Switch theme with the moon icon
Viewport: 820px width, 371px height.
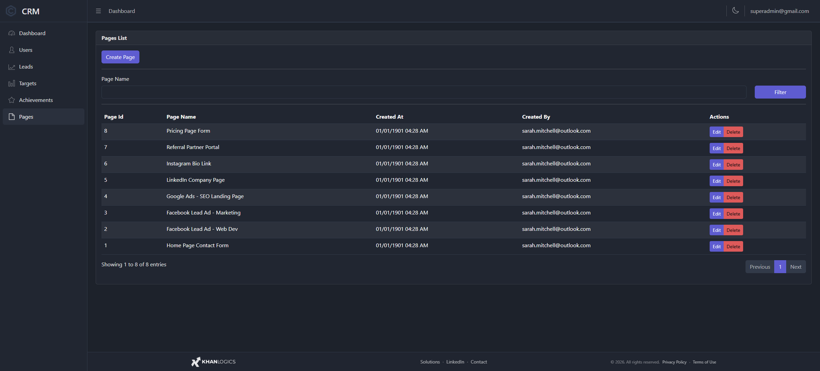tap(735, 11)
